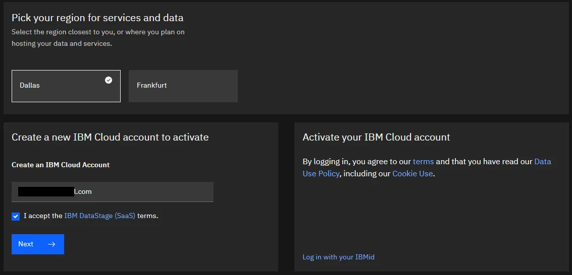Open the IBM DataStage (SaaS) terms link
Viewport: 572px width, 275px height.
pos(99,216)
